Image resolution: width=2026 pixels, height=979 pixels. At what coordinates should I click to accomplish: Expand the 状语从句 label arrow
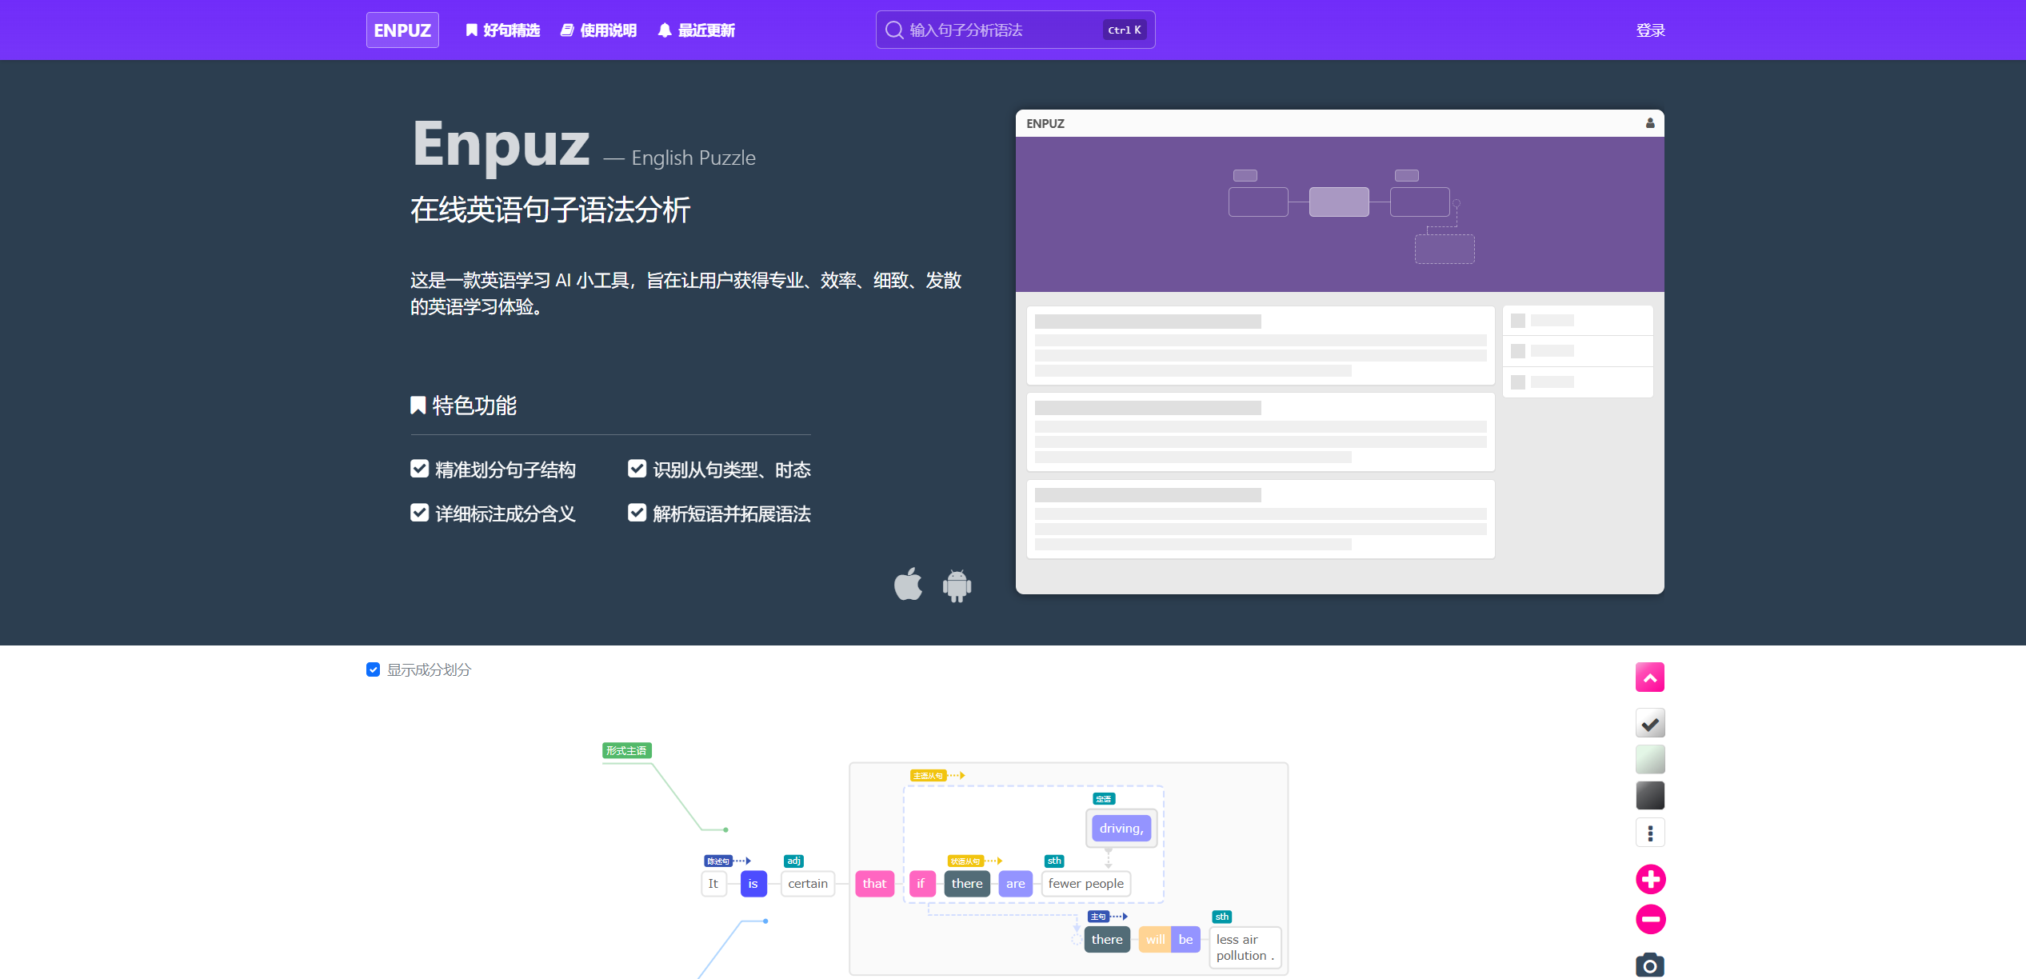click(998, 862)
